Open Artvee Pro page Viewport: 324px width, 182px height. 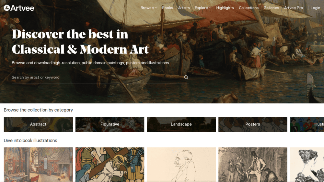(x=294, y=8)
